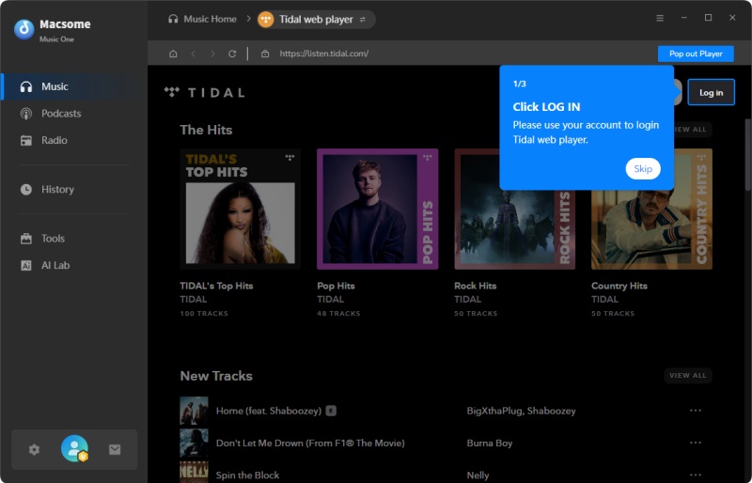Click the Pop out Player button

pos(696,54)
